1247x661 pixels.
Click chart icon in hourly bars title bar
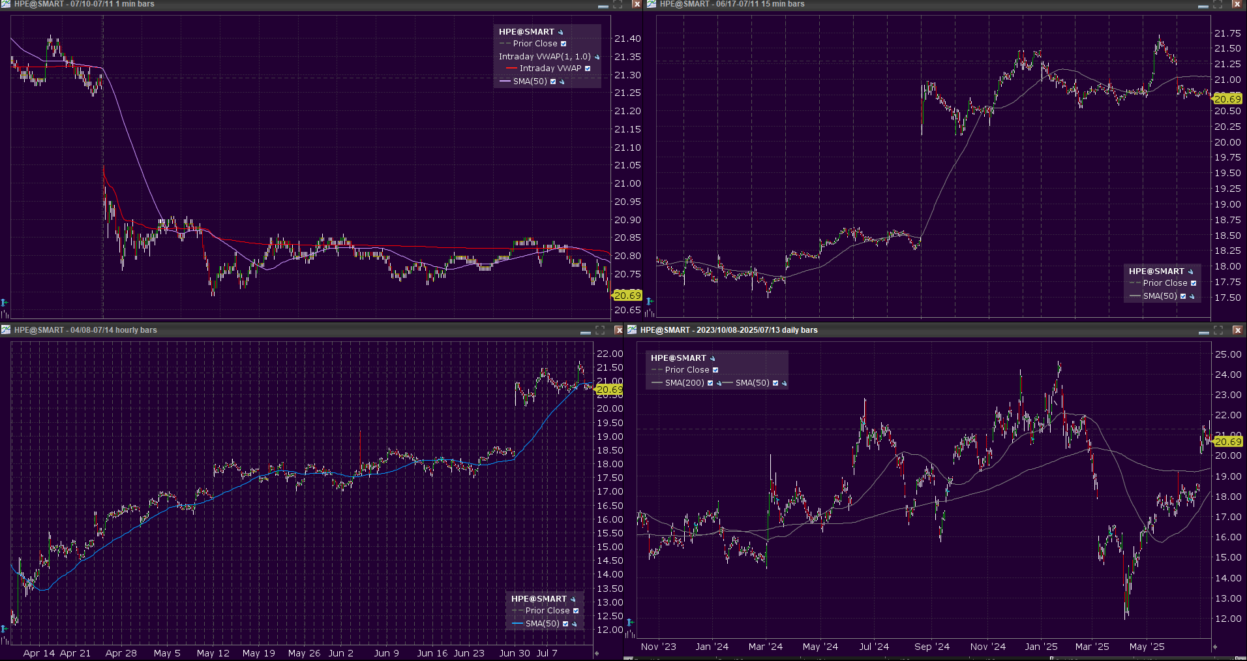pyautogui.click(x=6, y=330)
